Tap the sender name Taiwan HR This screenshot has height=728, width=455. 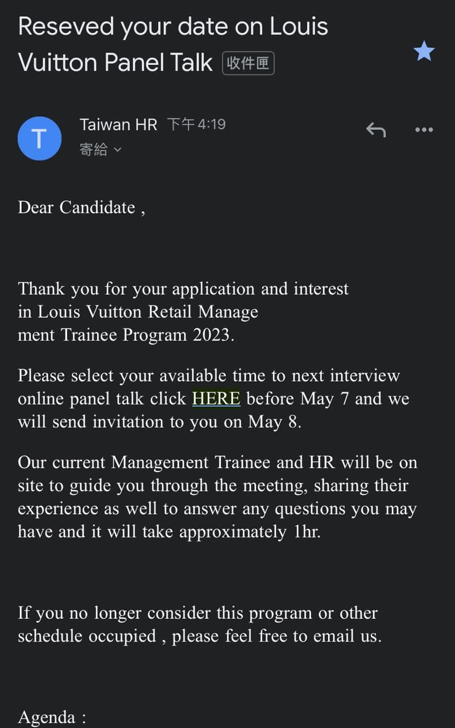118,125
